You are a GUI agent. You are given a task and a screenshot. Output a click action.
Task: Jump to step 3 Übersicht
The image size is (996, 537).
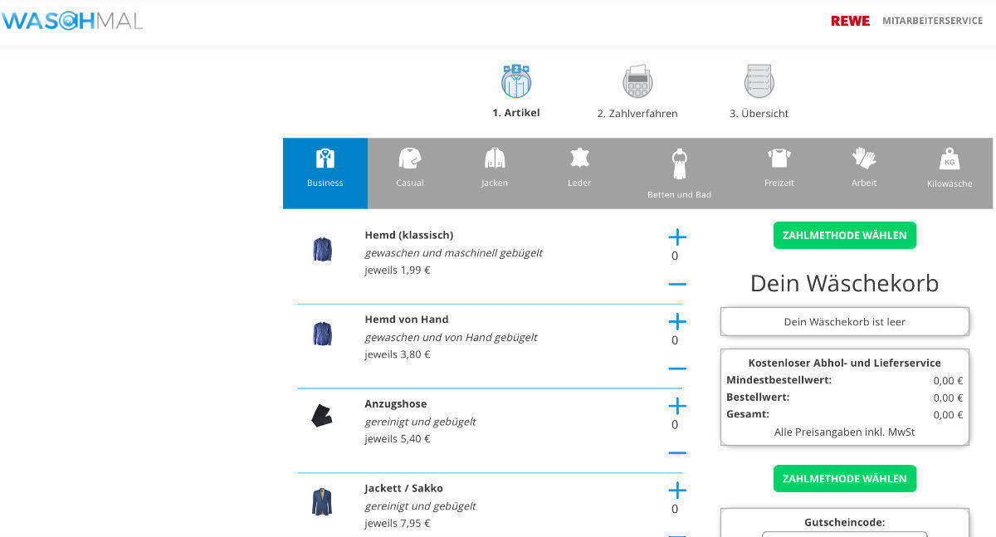759,92
